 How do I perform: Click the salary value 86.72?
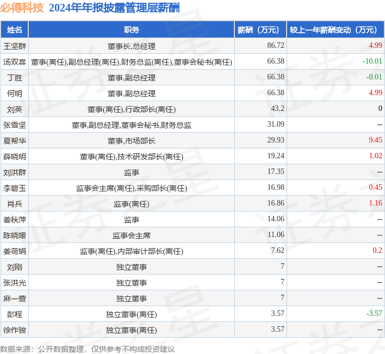276,46
